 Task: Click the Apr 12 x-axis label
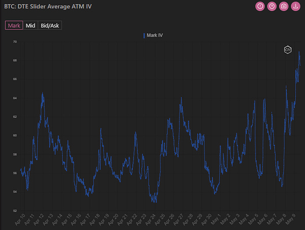coord(39,219)
